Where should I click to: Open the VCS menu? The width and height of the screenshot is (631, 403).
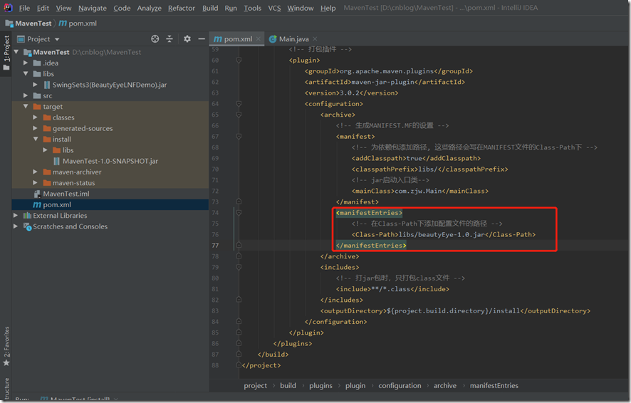(274, 8)
